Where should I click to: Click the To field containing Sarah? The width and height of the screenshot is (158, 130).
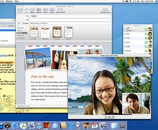click(x=70, y=16)
